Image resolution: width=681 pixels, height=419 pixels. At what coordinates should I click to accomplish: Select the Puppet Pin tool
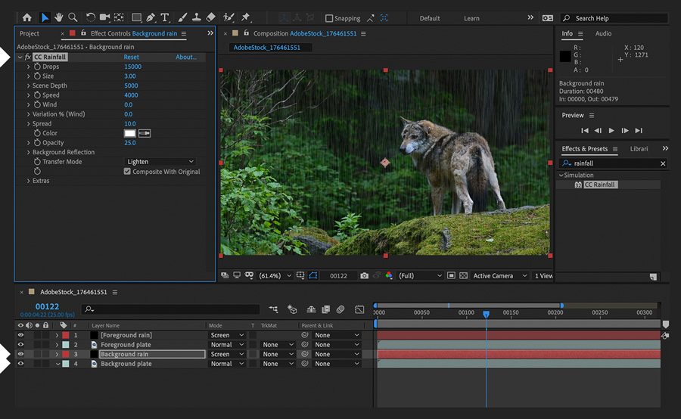[x=245, y=17]
